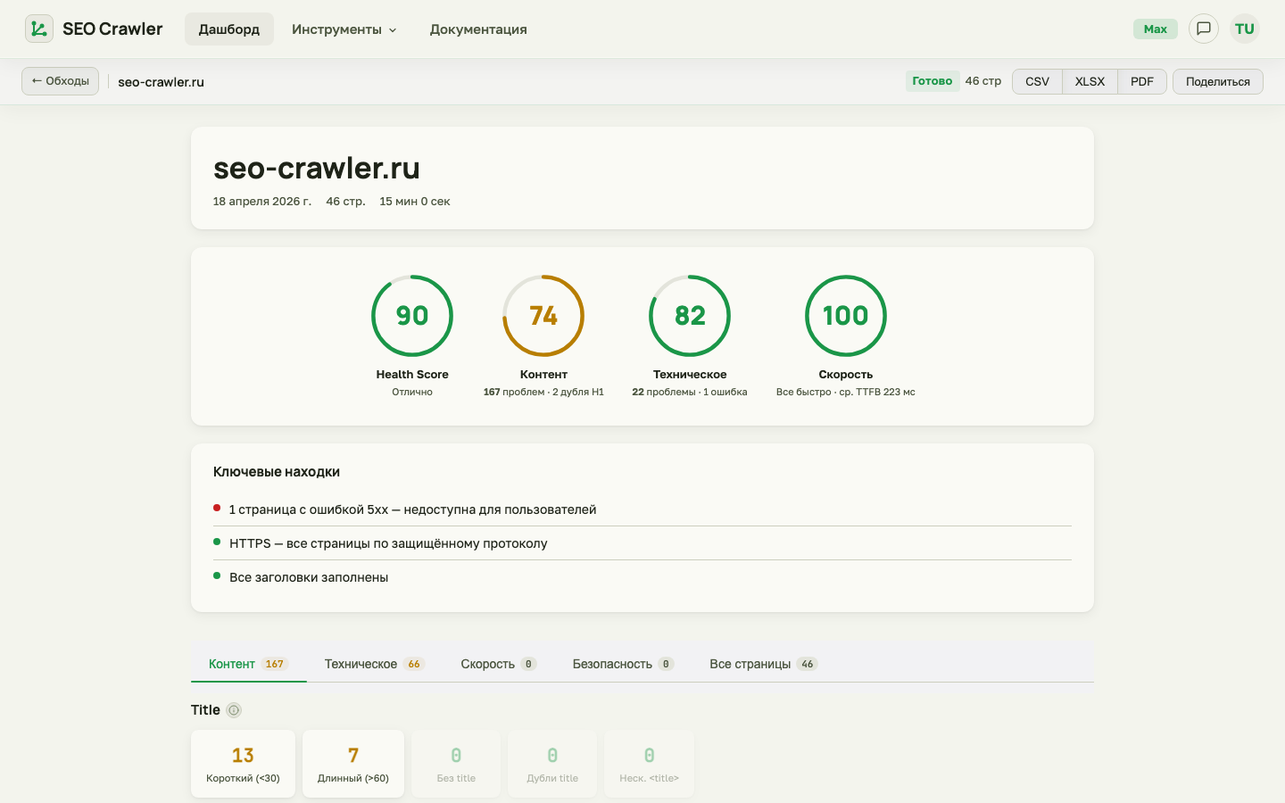
Task: Switch to the Все страницы tab
Action: [x=764, y=664]
